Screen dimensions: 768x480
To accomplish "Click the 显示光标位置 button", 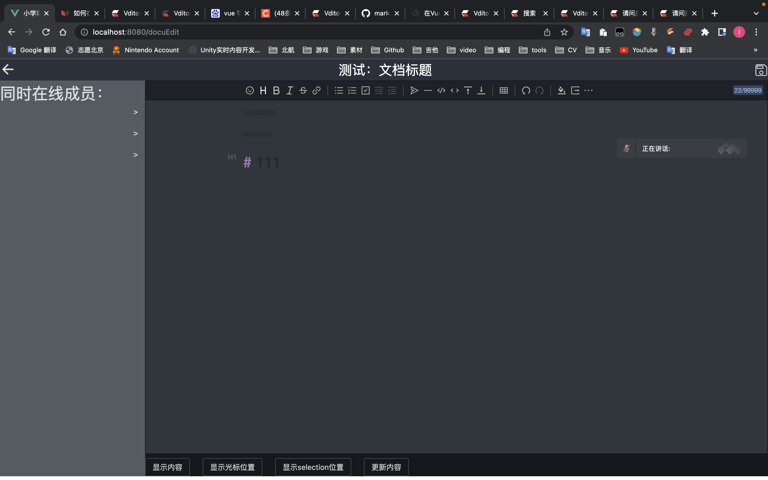I will pyautogui.click(x=232, y=467).
